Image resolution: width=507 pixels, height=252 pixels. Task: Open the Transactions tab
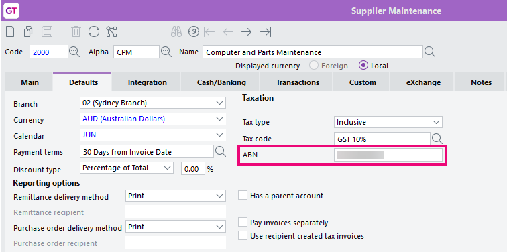coord(298,82)
